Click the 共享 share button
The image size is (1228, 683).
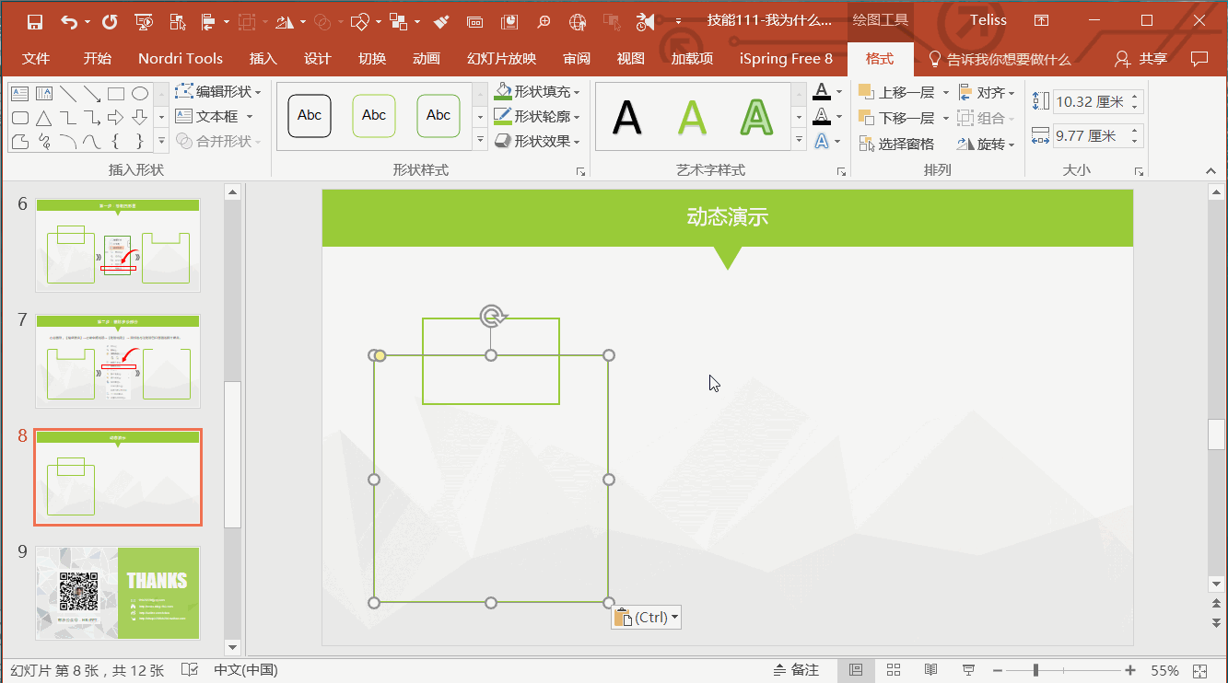[1140, 59]
